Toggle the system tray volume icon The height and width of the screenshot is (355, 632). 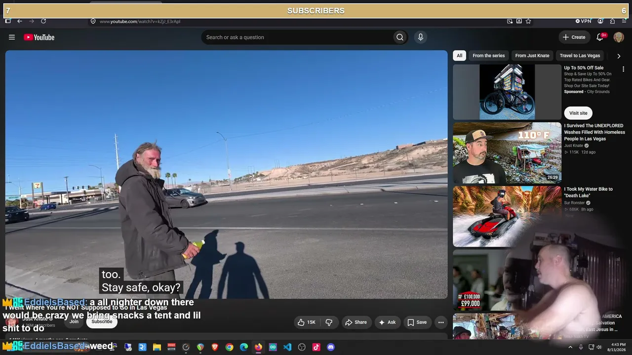pos(599,347)
